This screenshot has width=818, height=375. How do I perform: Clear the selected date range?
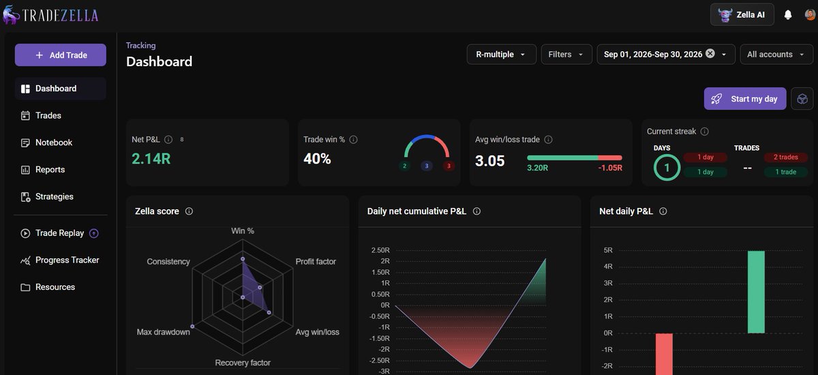710,54
